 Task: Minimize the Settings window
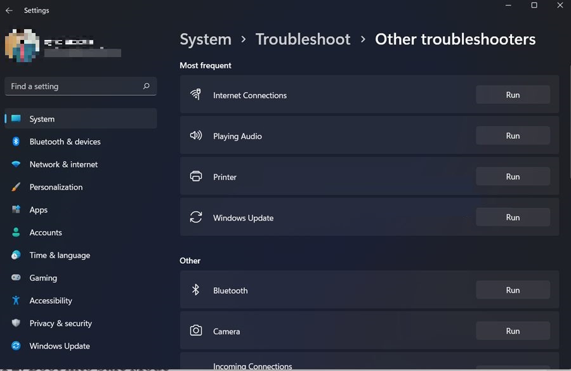point(508,5)
